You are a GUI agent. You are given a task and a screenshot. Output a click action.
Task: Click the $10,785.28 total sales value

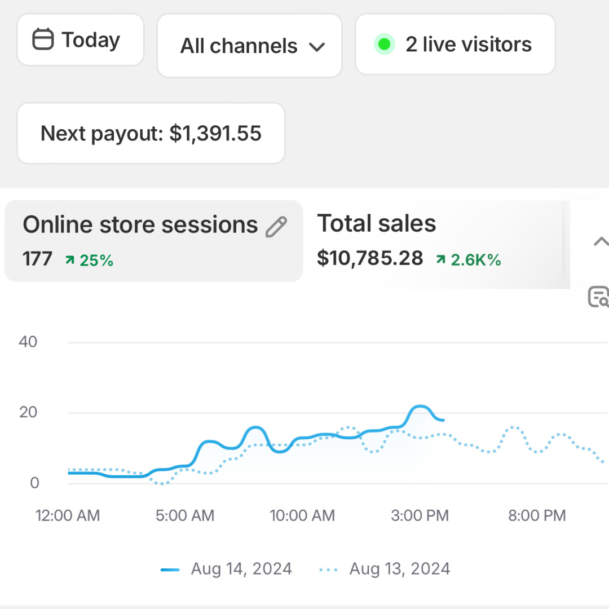tap(370, 258)
